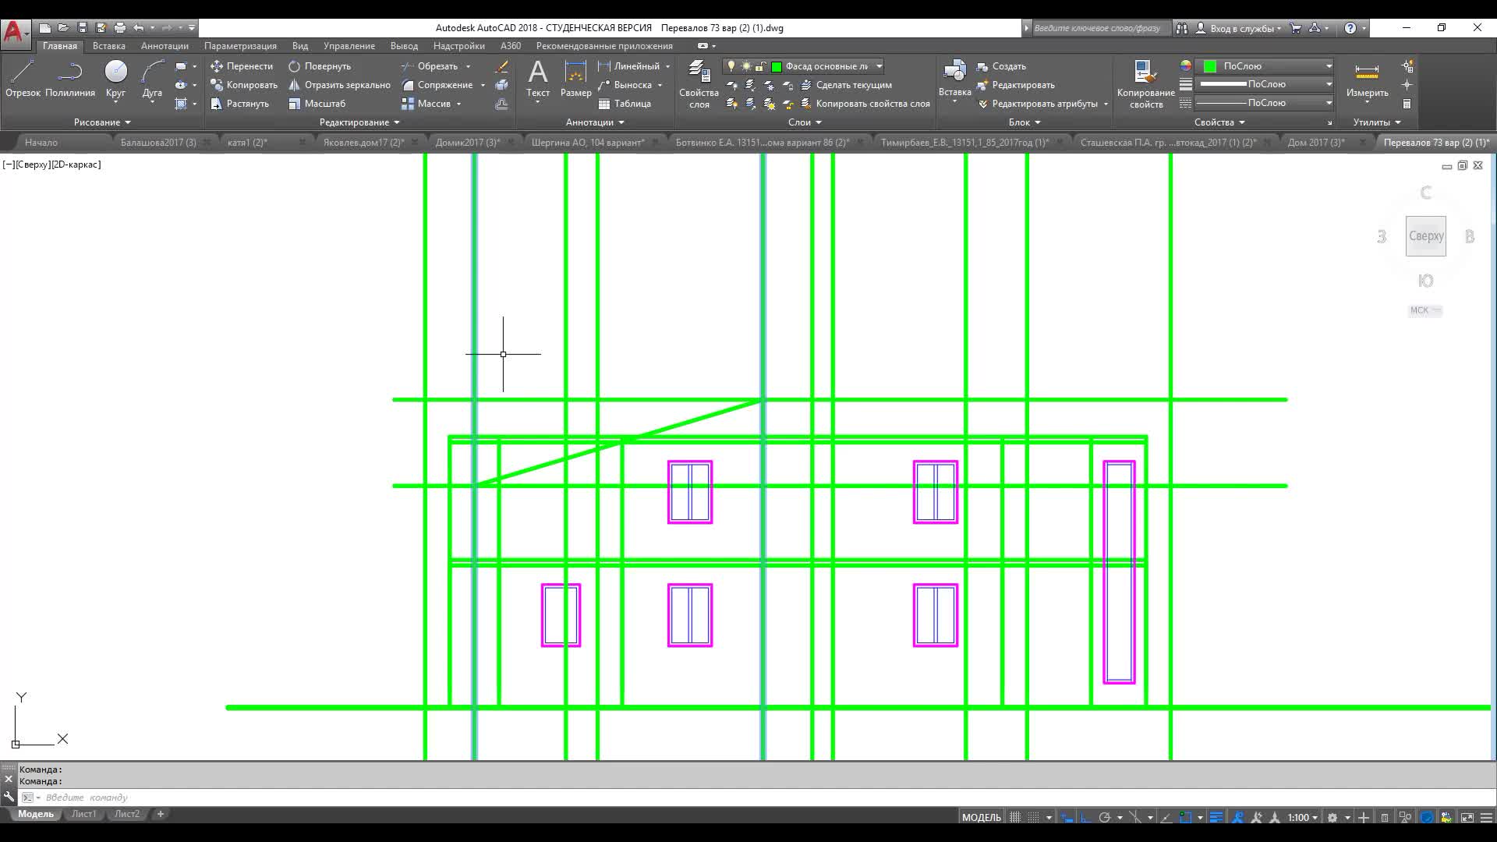Toggle lineweight display in status bar
This screenshot has height=842, width=1497.
tap(1216, 817)
